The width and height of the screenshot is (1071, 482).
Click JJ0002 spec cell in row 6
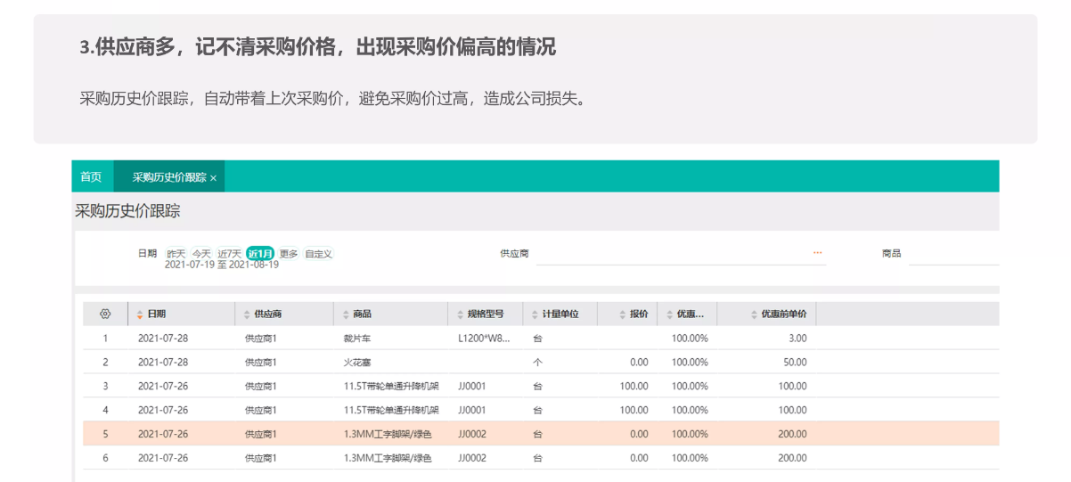pyautogui.click(x=472, y=458)
